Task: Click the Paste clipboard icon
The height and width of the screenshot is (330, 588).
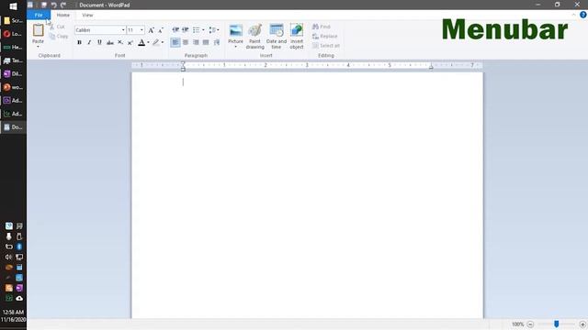Action: click(x=39, y=30)
